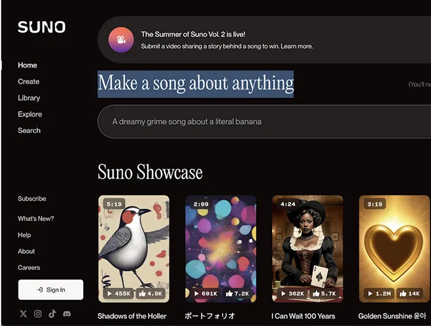Like I Can Wait 100 Years thumbs-up
Image resolution: width=431 pixels, height=326 pixels.
pyautogui.click(x=324, y=293)
